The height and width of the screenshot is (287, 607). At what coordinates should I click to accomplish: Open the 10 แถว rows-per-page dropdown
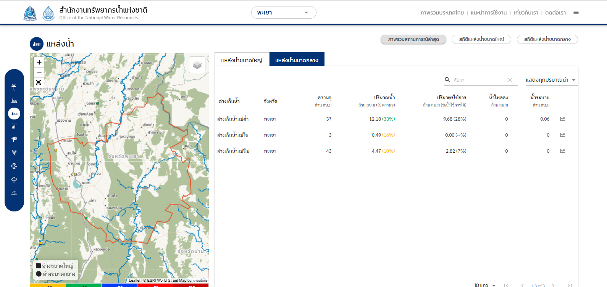pos(485,285)
